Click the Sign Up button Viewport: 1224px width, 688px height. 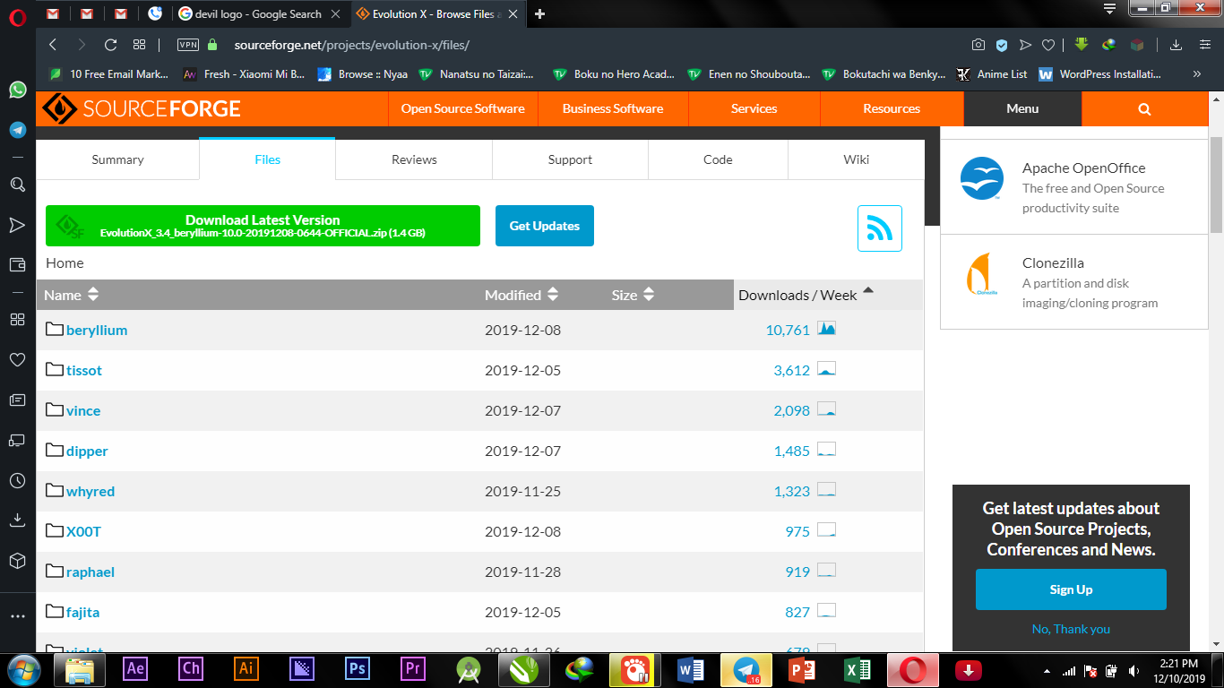click(x=1071, y=589)
